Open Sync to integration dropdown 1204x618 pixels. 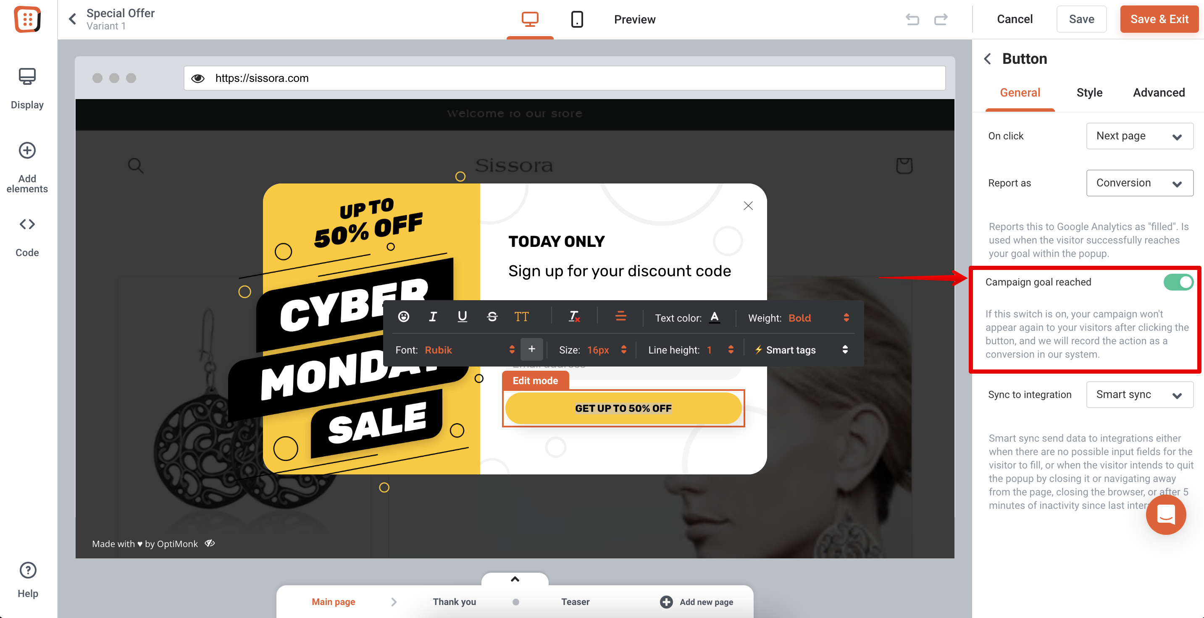(1139, 395)
